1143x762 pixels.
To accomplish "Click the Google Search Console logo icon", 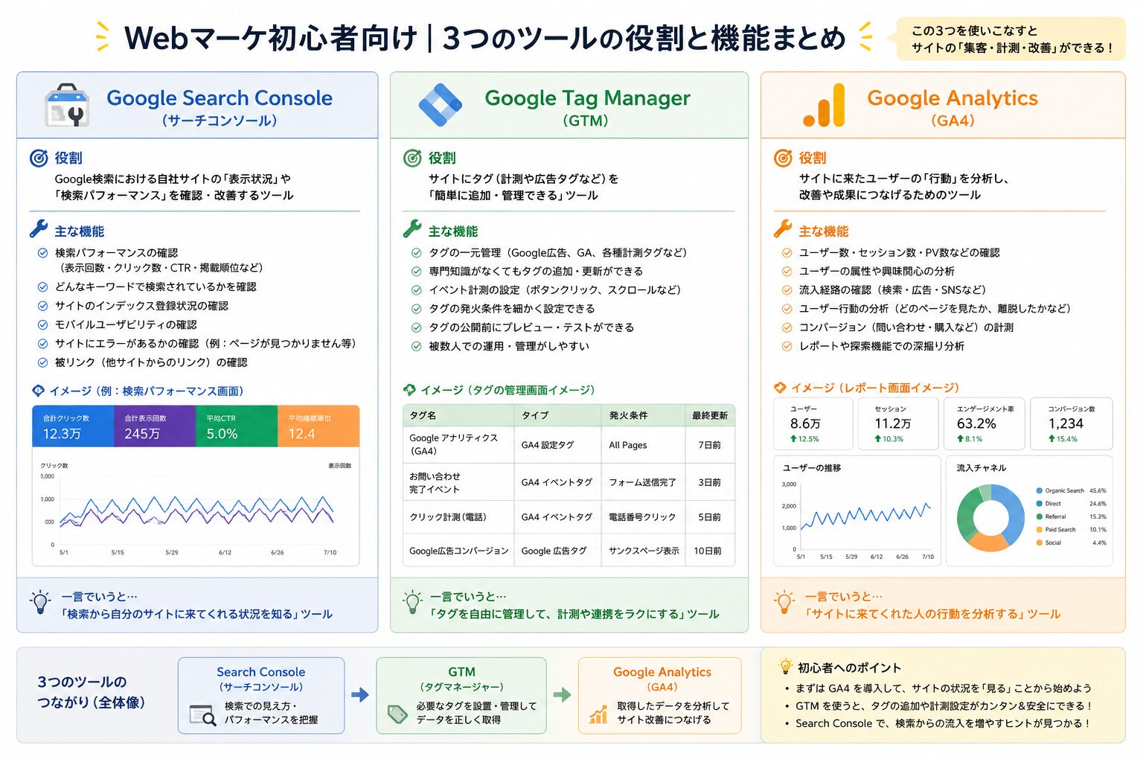I will [x=67, y=105].
